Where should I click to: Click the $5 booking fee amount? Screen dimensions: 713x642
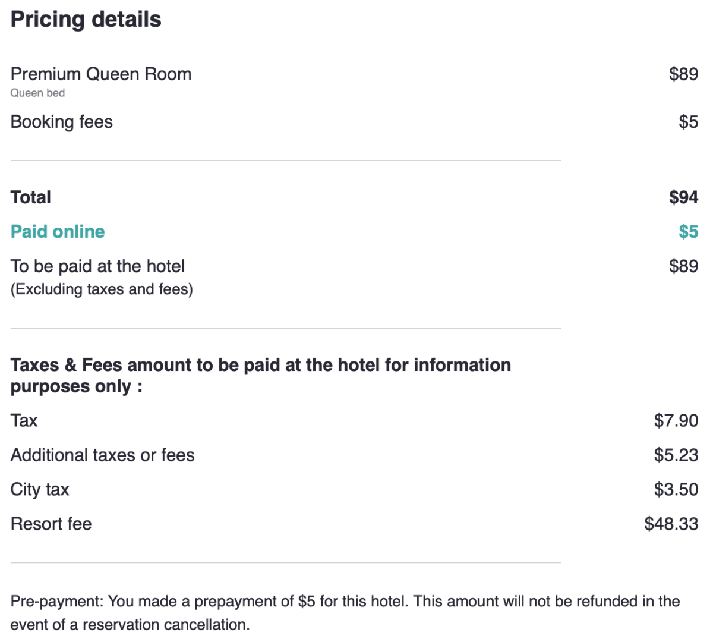[689, 121]
